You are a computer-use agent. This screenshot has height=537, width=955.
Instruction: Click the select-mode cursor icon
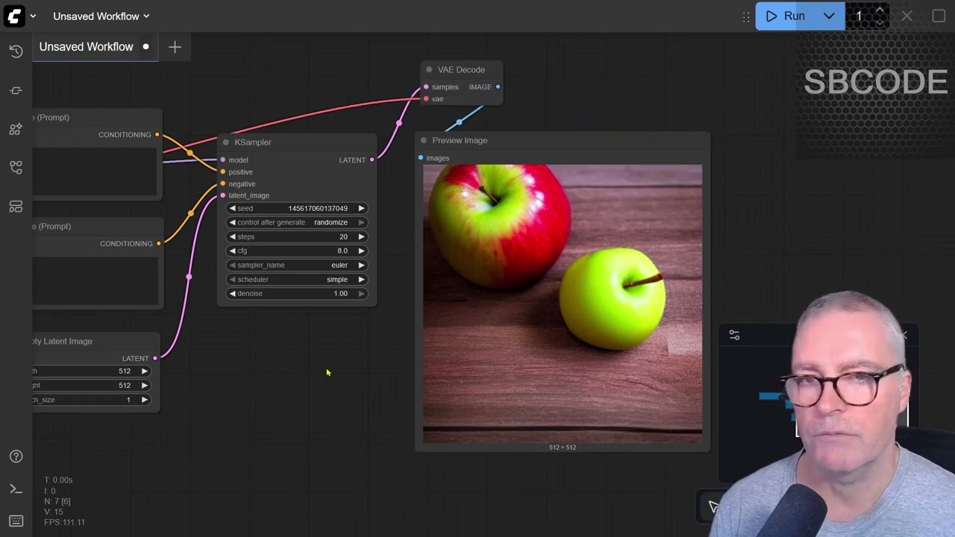[713, 506]
